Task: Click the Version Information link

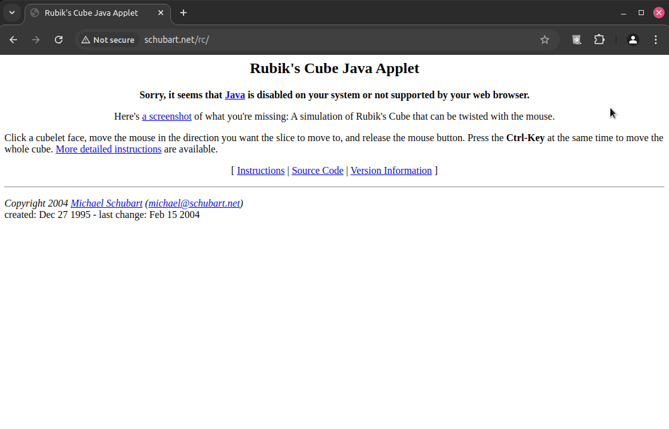Action: pos(391,171)
